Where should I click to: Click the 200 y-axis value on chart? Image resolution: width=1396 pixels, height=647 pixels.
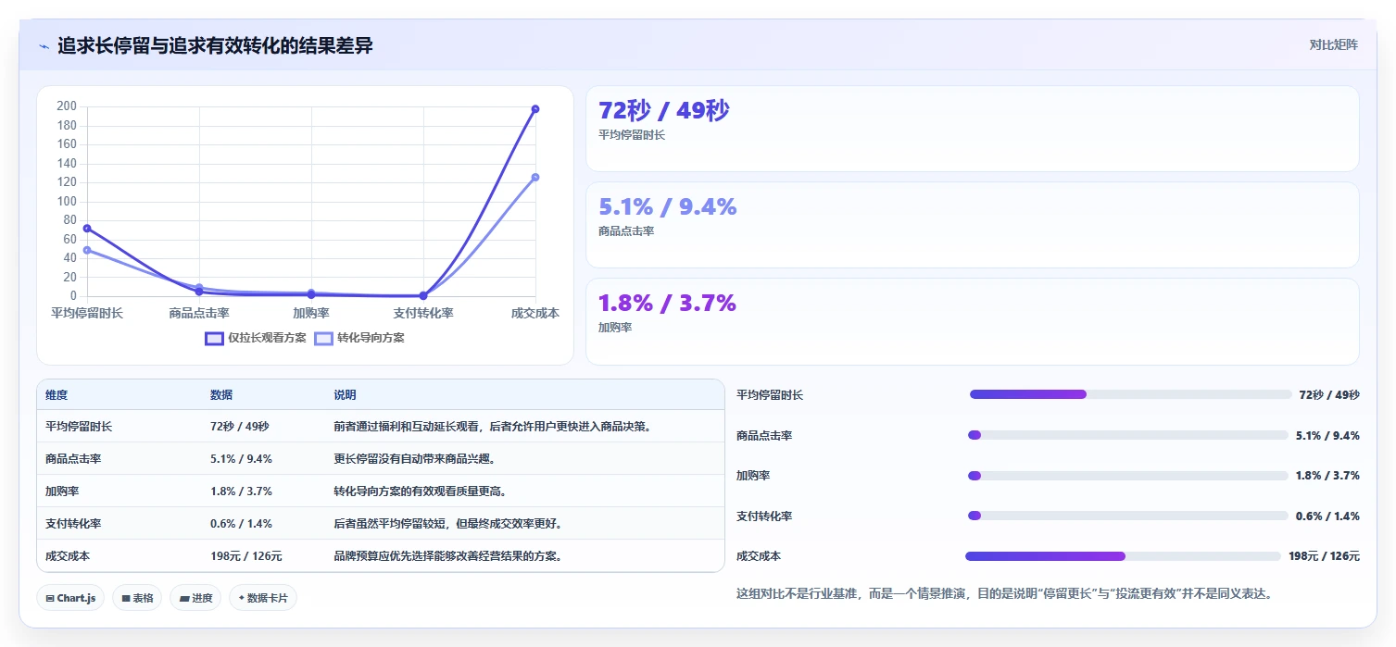tap(67, 106)
